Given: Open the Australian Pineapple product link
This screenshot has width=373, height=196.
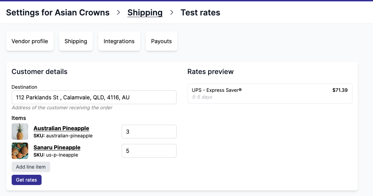Looking at the screenshot, I should 61,128.
